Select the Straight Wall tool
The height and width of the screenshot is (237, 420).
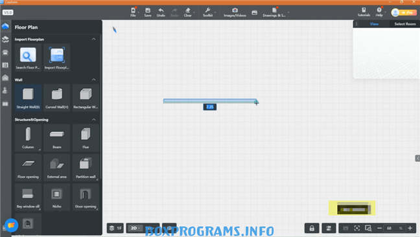pyautogui.click(x=28, y=98)
